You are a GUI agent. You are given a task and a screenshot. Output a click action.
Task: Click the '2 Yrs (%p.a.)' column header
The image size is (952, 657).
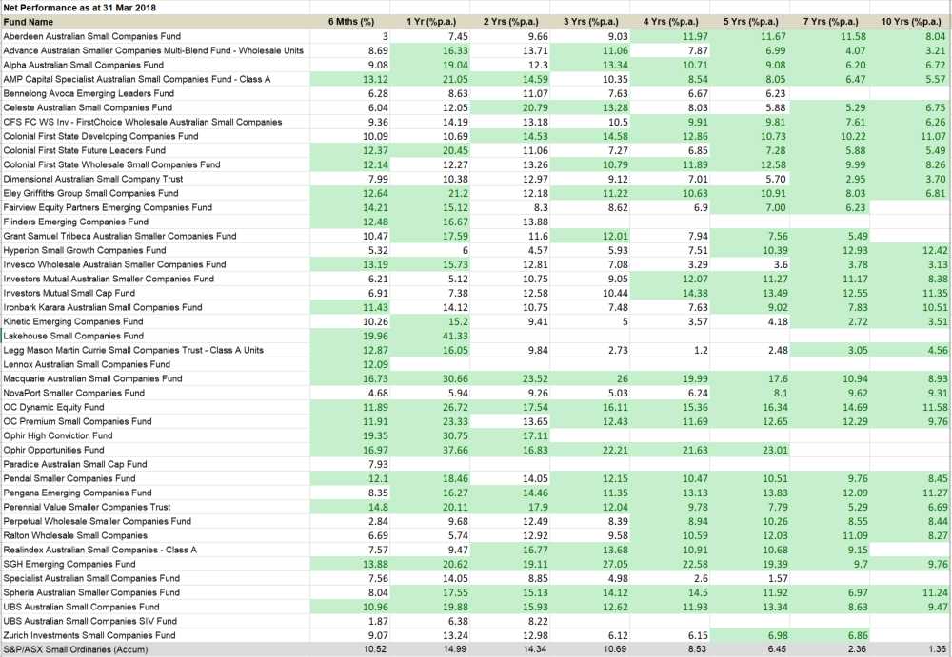click(510, 22)
